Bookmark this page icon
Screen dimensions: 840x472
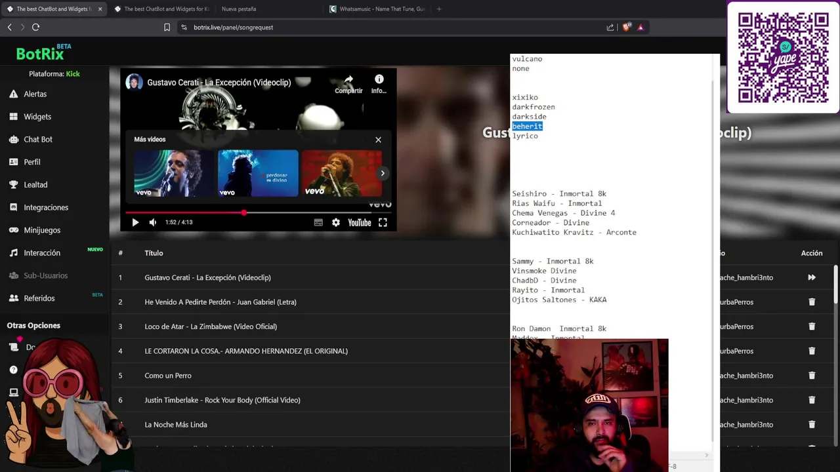pyautogui.click(x=167, y=28)
